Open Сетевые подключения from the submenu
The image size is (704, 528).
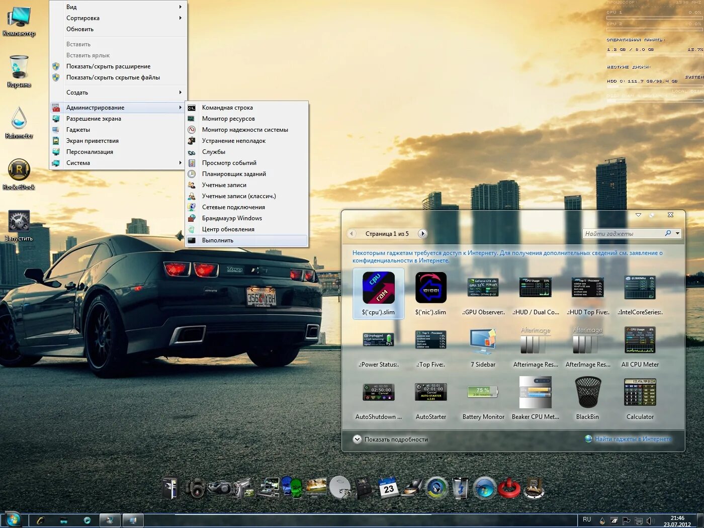(x=246, y=207)
